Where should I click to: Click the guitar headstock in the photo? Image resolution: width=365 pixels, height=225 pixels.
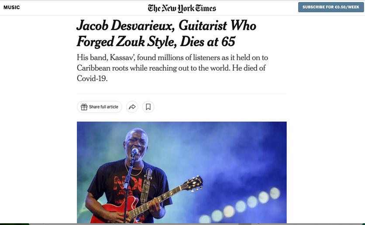(x=193, y=184)
